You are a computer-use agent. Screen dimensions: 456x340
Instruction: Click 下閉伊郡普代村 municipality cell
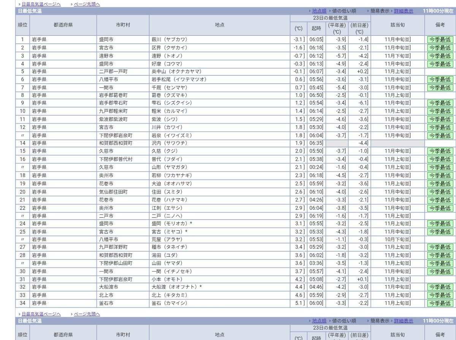click(x=123, y=159)
